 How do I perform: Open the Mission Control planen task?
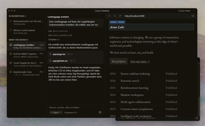pos(26,32)
